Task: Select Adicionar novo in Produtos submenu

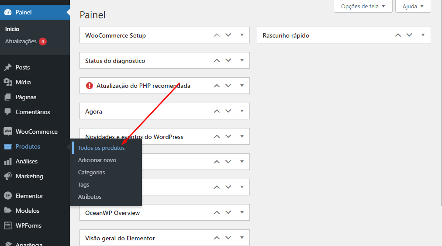Action: [x=97, y=160]
